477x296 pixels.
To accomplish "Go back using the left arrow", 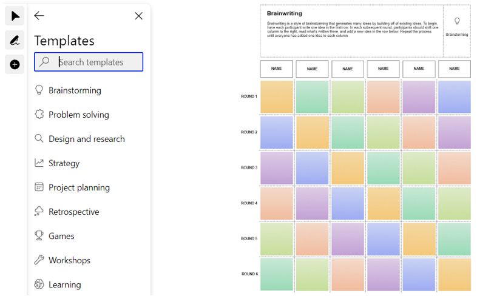I will [x=39, y=16].
